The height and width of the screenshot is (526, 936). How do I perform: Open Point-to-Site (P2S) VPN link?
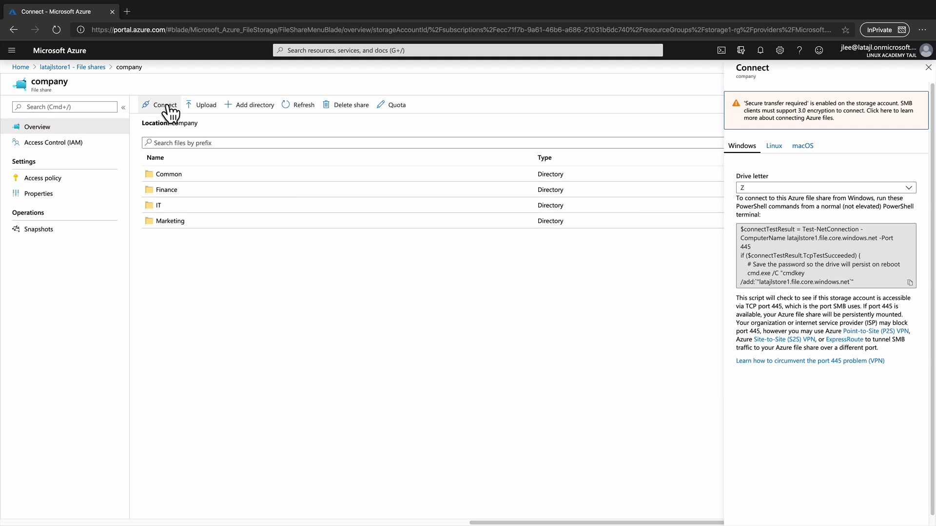[876, 331]
